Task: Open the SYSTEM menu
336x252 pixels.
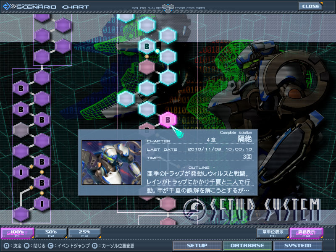Action: tap(298, 246)
